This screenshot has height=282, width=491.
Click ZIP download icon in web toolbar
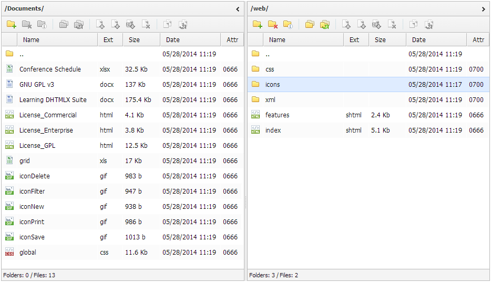click(377, 24)
